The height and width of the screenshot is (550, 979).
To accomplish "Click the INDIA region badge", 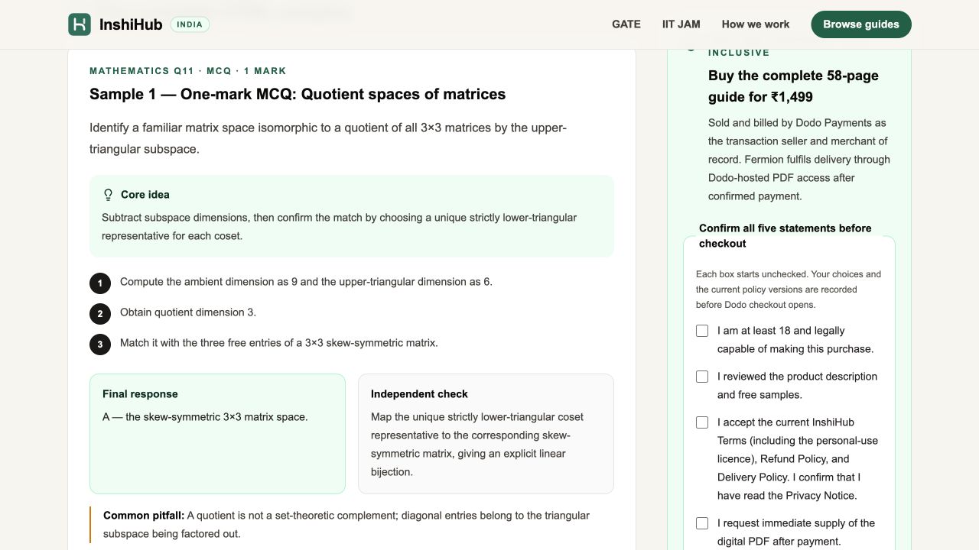I will 190,24.
